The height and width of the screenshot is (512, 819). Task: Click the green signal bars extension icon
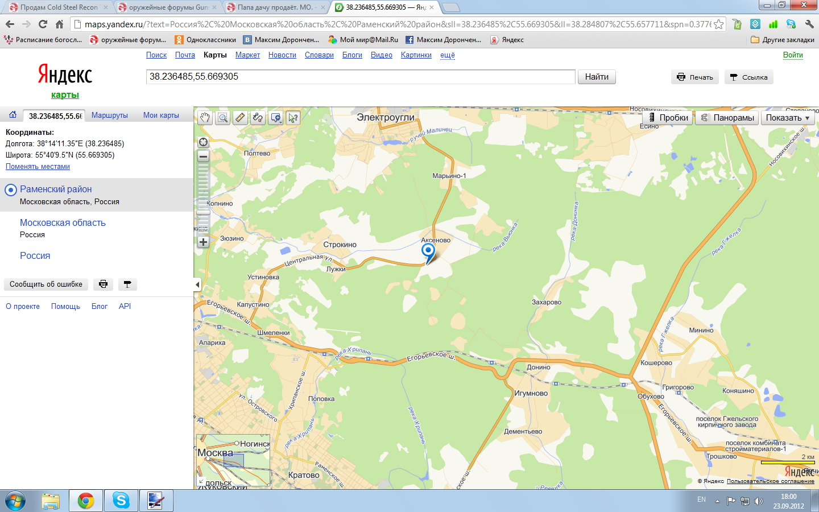[773, 24]
